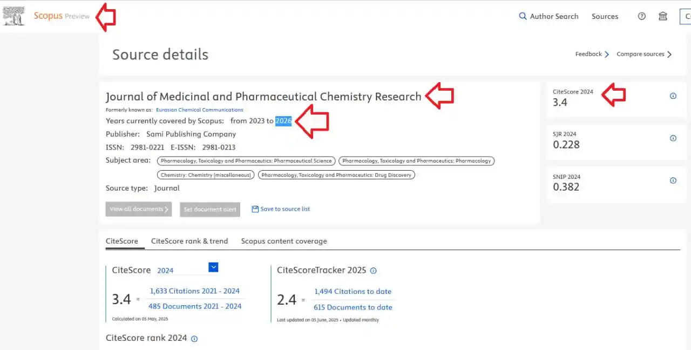Open the SJR 2024 info icon

pyautogui.click(x=673, y=138)
